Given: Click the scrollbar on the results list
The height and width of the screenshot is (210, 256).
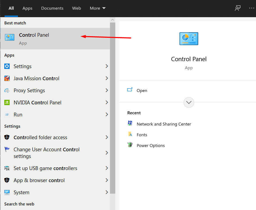Looking at the screenshot, I should pyautogui.click(x=113, y=107).
